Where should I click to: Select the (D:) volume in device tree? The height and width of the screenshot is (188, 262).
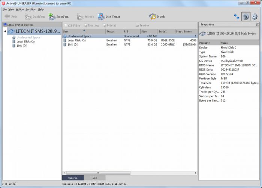click(22, 46)
